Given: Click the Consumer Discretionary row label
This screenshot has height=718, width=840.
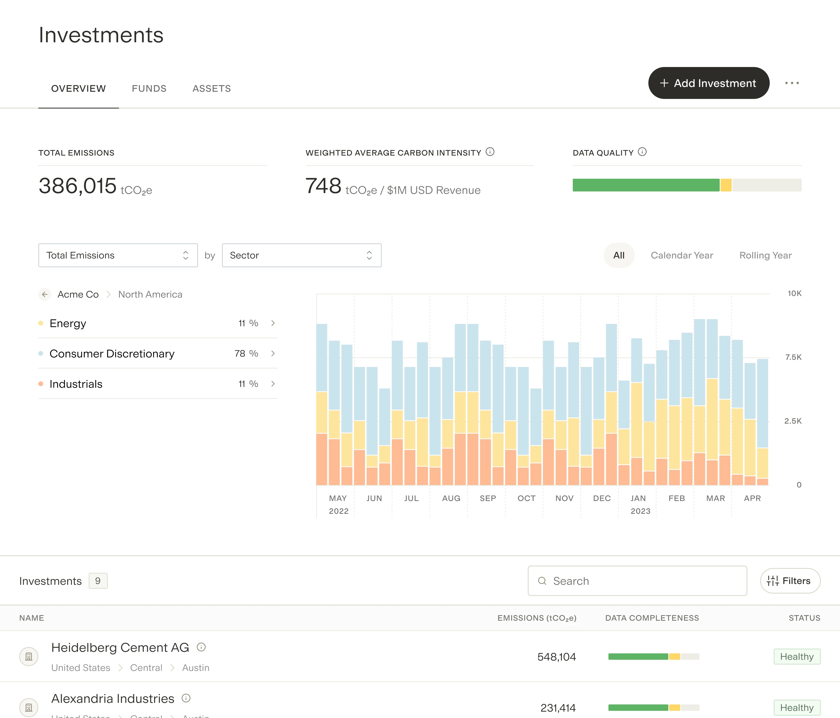Looking at the screenshot, I should [112, 353].
